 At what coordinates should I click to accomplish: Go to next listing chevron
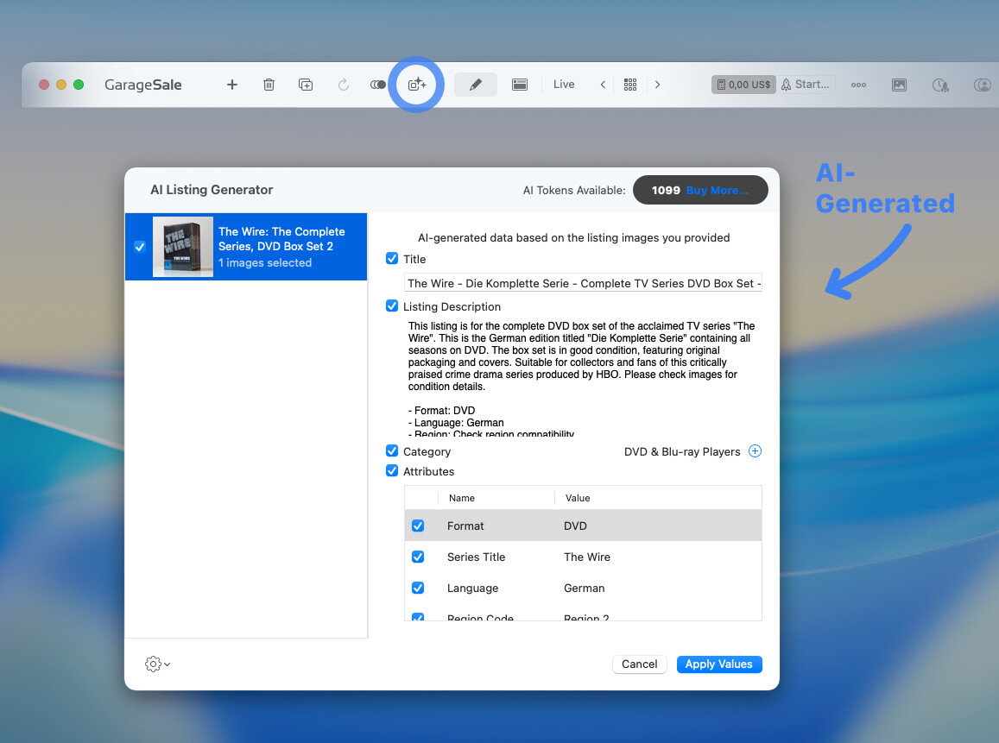click(x=658, y=85)
